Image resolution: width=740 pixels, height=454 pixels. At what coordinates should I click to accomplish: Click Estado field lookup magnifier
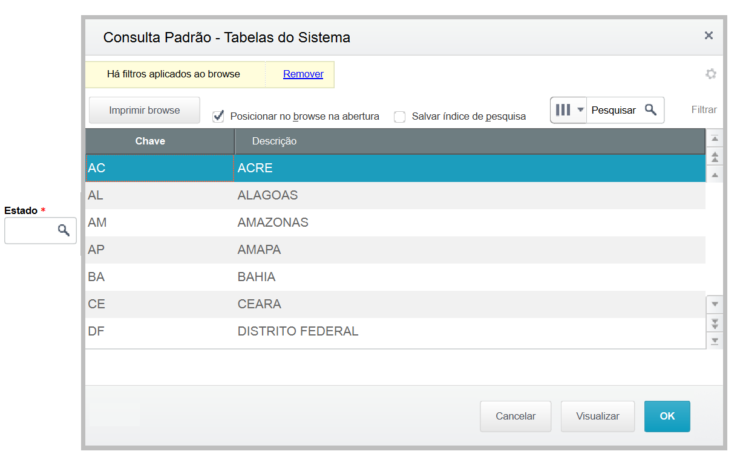tap(64, 230)
